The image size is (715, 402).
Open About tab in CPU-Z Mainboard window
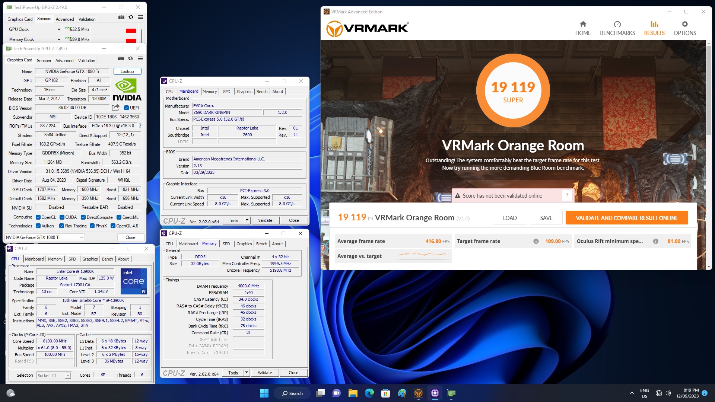click(x=278, y=92)
